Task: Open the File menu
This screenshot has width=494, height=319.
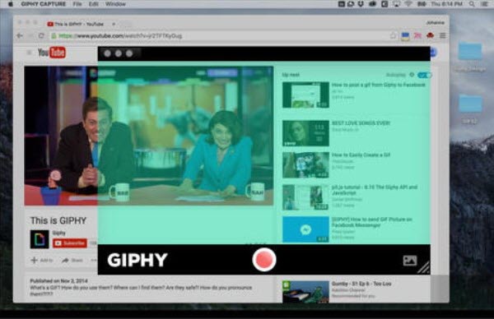Action: click(77, 4)
